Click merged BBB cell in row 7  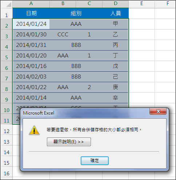[76, 77]
